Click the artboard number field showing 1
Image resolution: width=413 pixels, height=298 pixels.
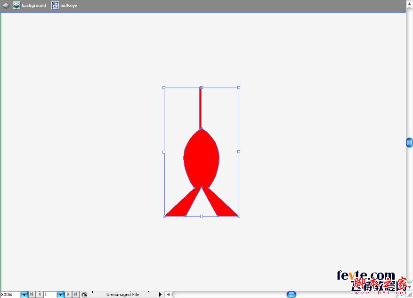tap(50, 294)
